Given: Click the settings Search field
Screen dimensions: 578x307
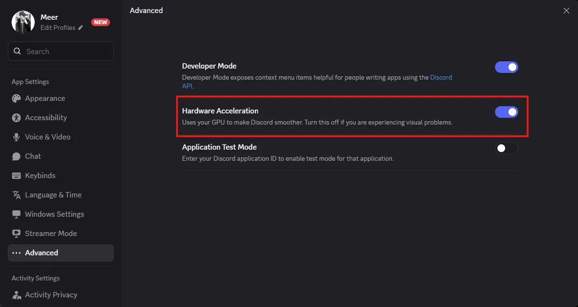Looking at the screenshot, I should (61, 51).
